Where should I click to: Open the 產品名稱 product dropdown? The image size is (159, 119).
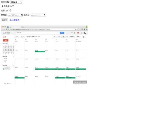tap(16, 2)
